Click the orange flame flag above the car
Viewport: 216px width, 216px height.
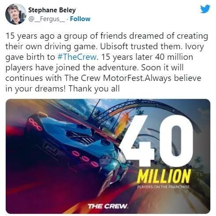click(x=122, y=122)
